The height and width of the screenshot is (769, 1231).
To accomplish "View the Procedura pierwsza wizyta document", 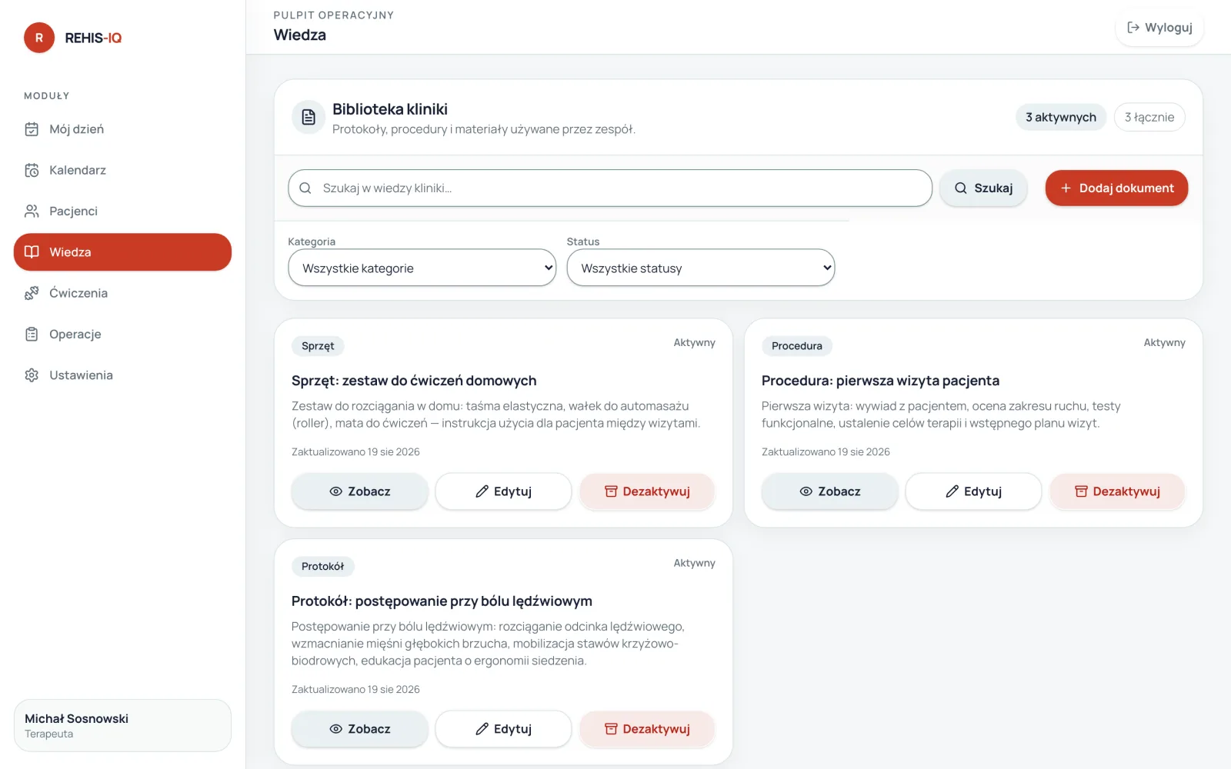I will [x=829, y=491].
